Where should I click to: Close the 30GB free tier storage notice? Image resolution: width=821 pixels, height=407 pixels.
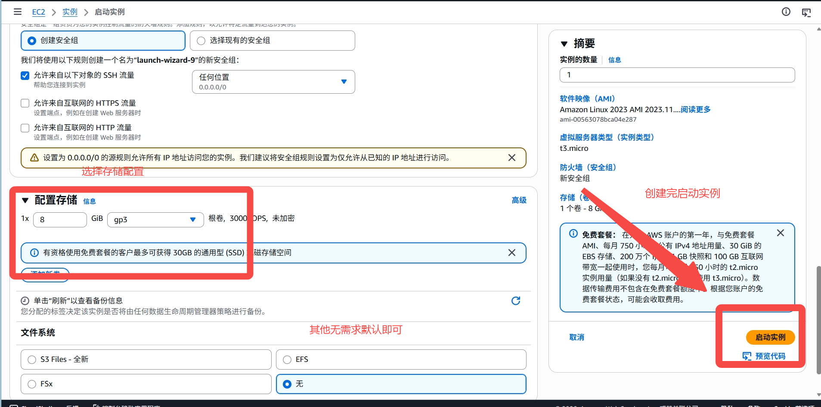pos(512,253)
